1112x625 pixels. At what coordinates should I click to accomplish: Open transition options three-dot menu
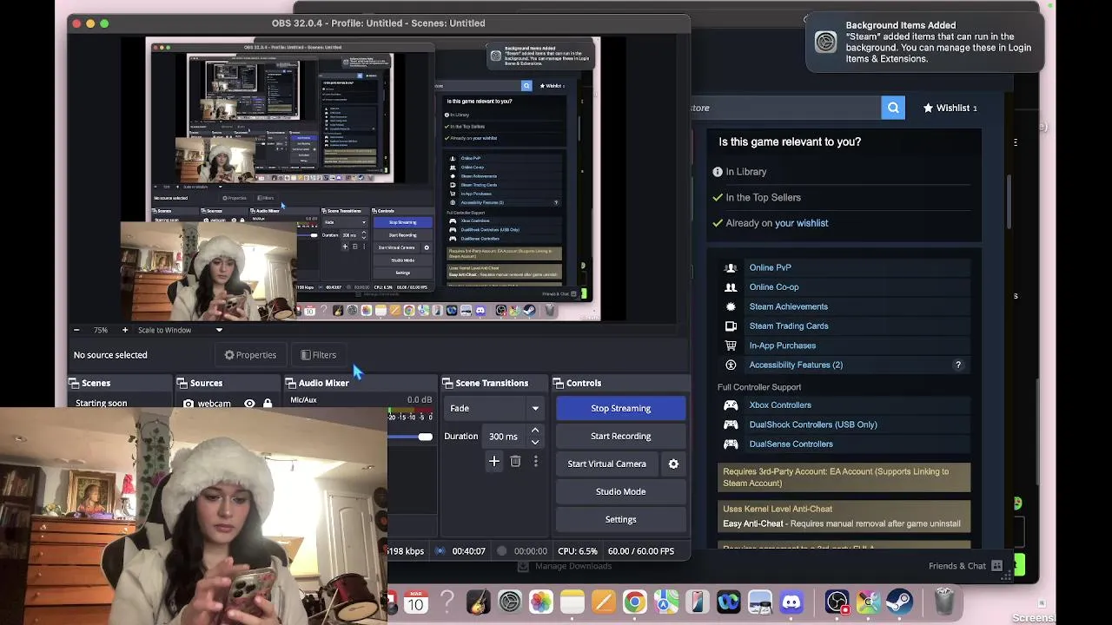pos(535,462)
